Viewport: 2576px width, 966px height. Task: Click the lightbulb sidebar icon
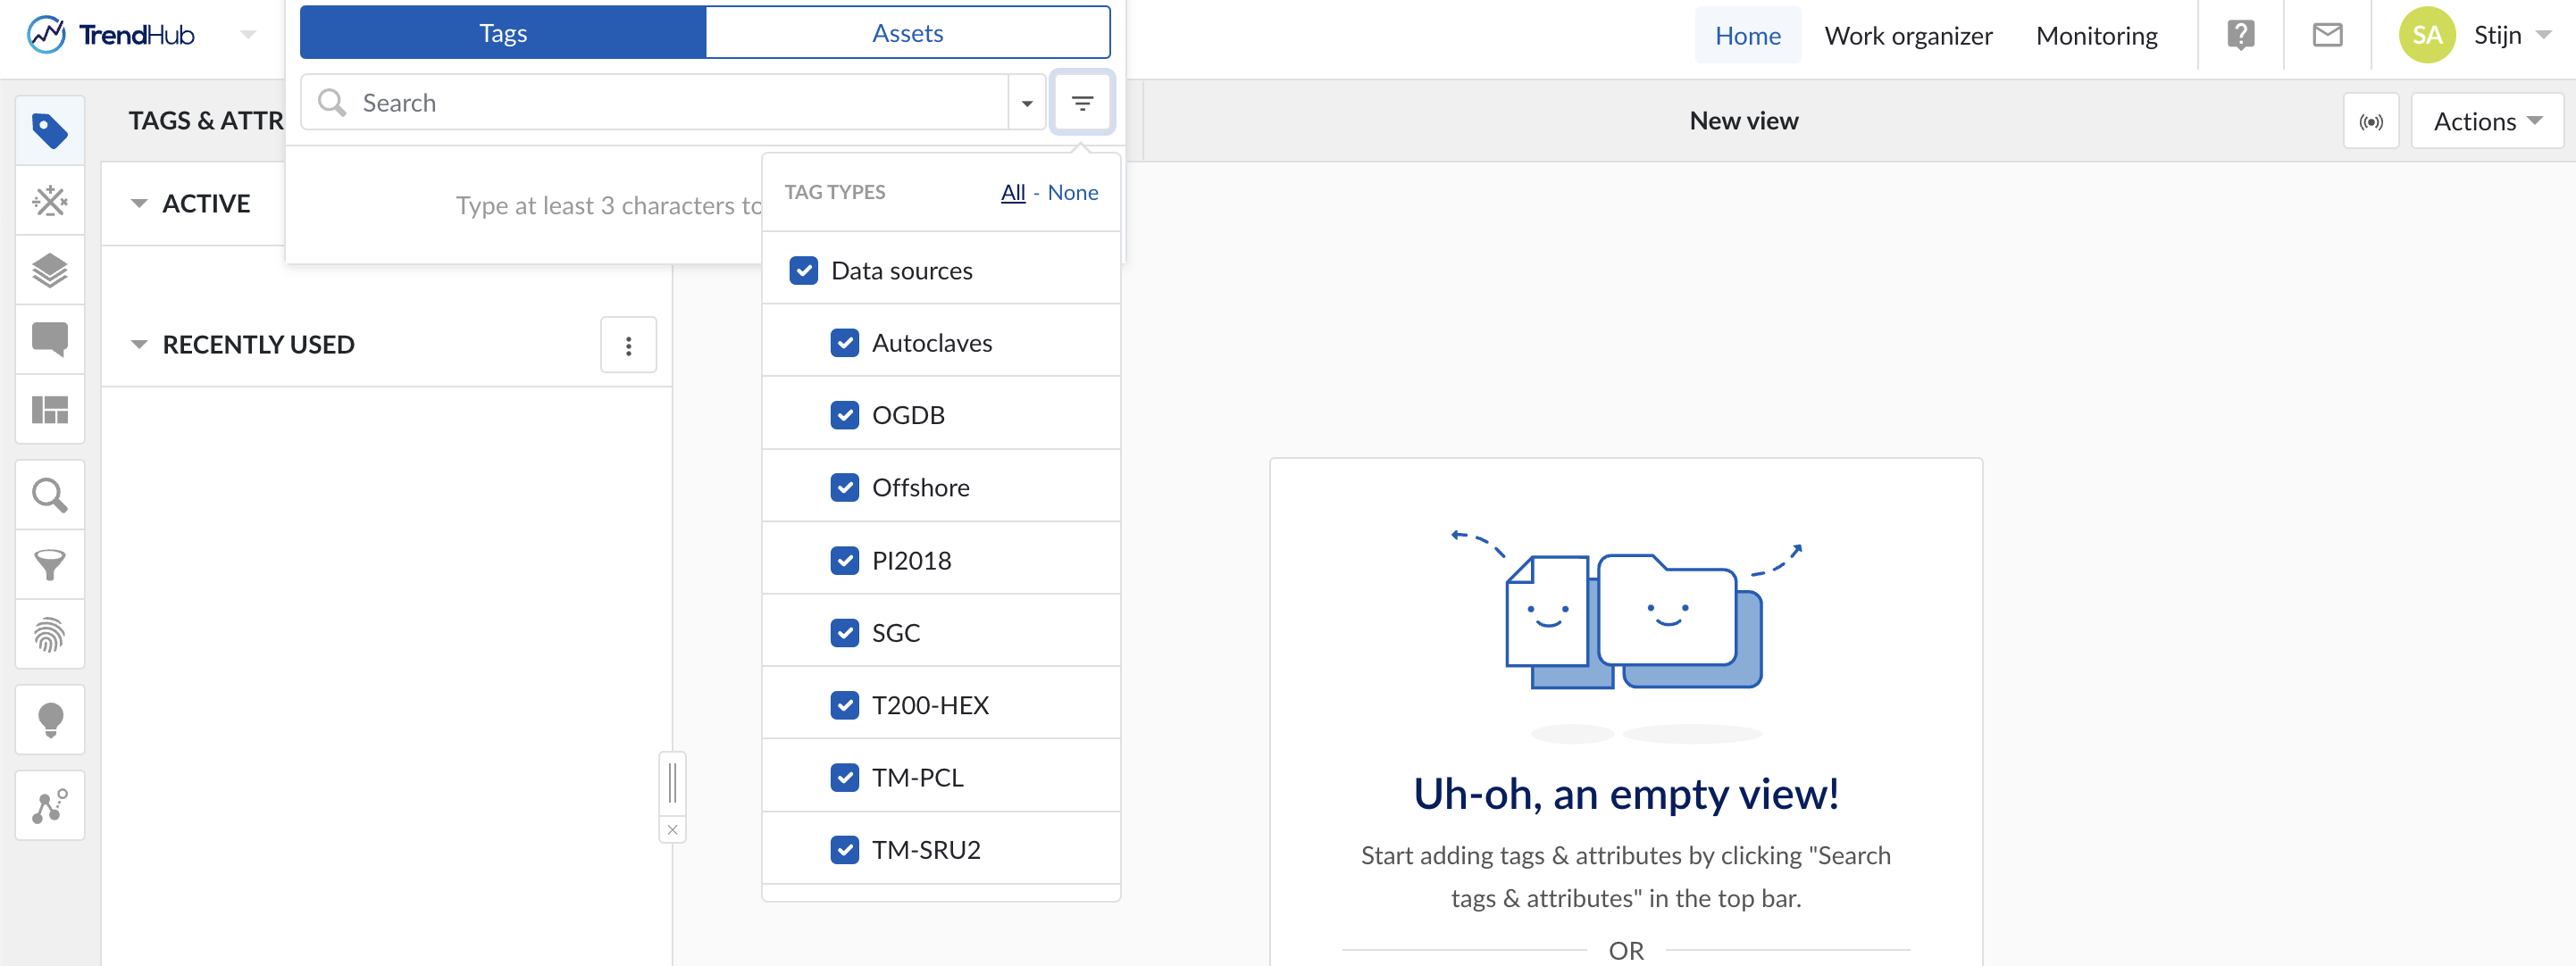coord(50,720)
